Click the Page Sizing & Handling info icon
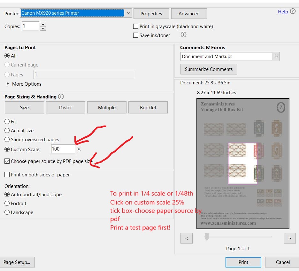 pyautogui.click(x=61, y=97)
